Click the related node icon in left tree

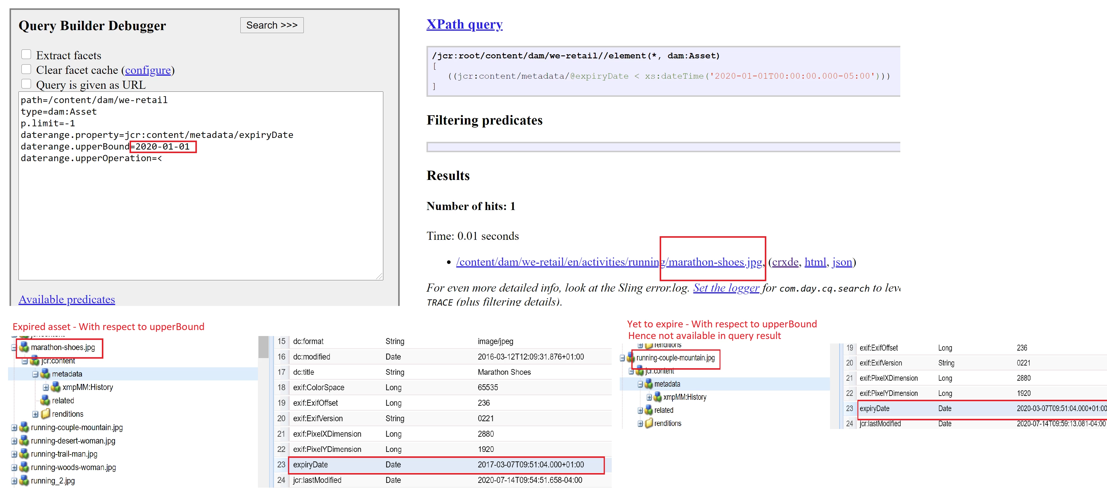point(46,401)
